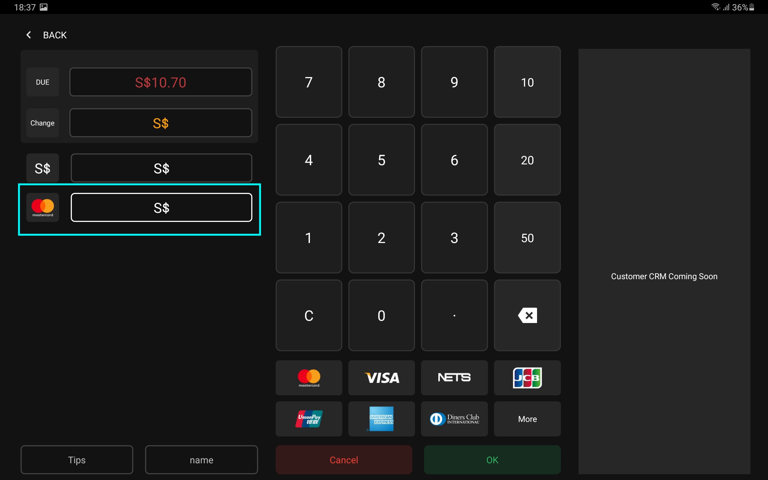Tap quick amount 20 key
Viewport: 768px width, 480px height.
[x=527, y=160]
